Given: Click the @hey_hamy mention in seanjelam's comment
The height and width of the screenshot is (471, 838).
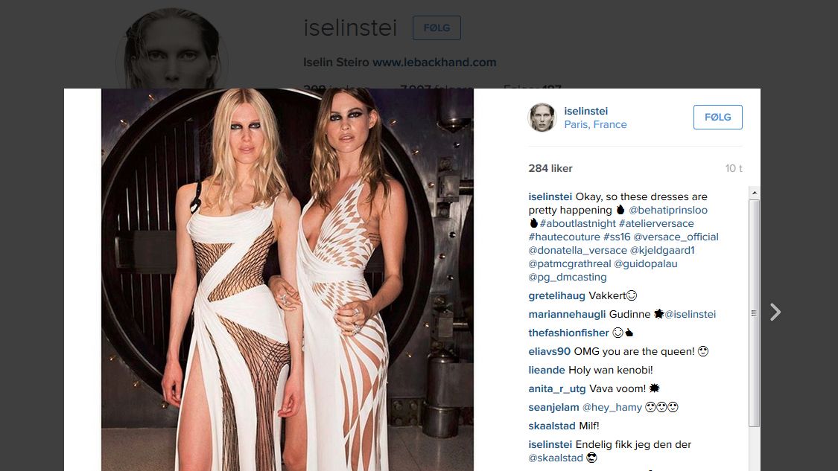Looking at the screenshot, I should (x=612, y=407).
